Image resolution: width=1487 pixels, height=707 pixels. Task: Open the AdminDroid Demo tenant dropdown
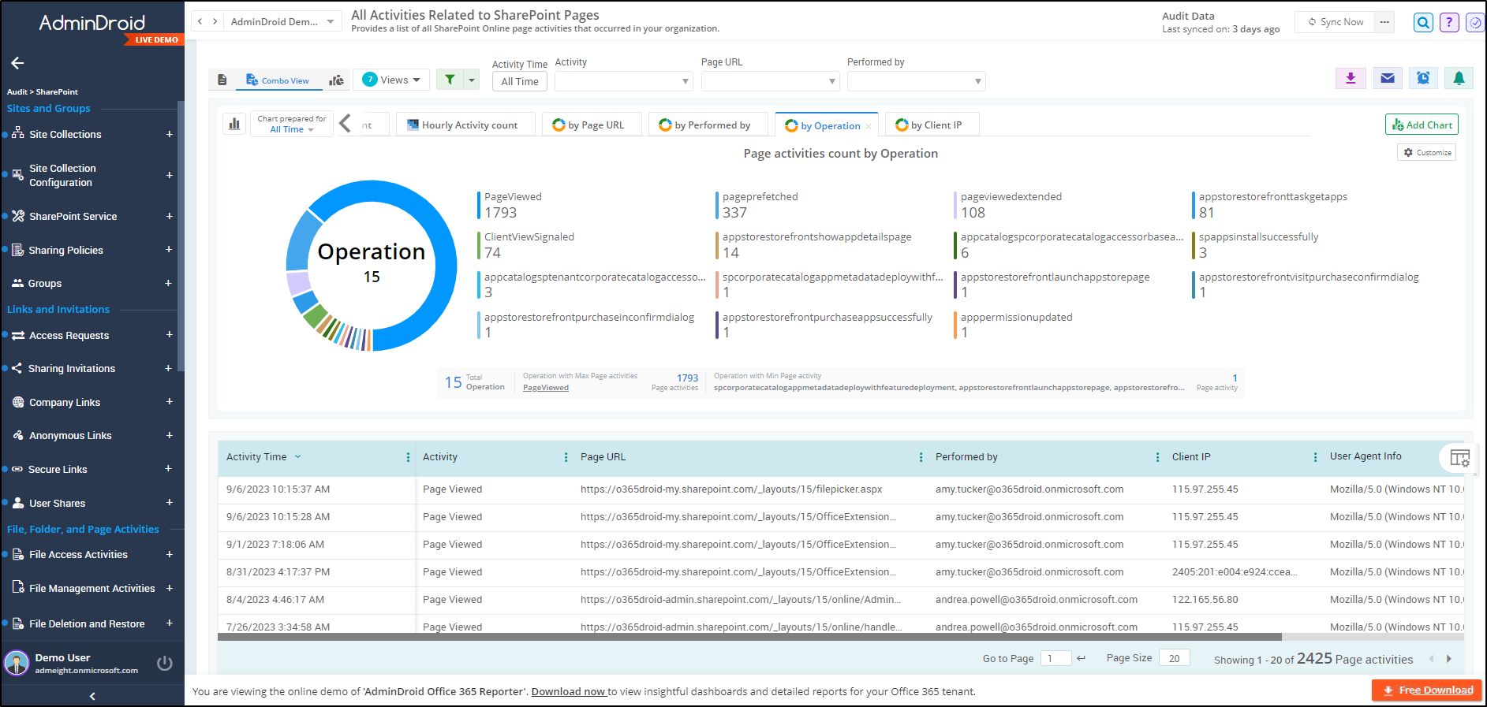click(282, 22)
